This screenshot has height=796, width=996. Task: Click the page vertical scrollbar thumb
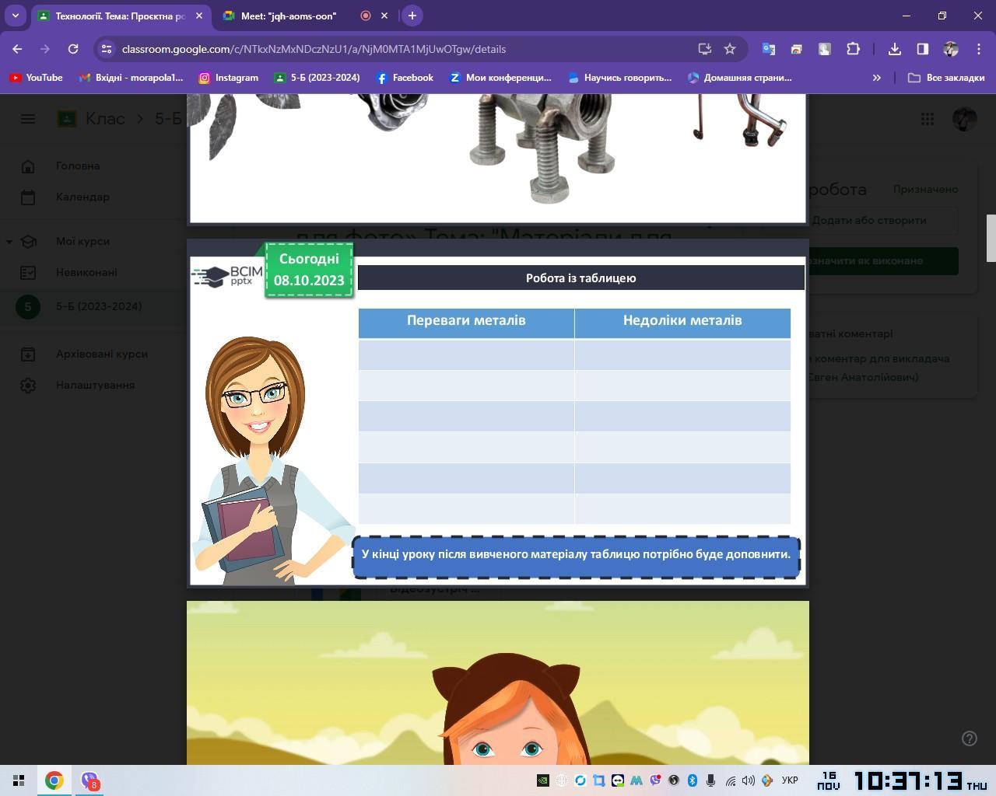991,238
